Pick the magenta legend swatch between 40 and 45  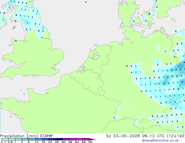(x=79, y=139)
